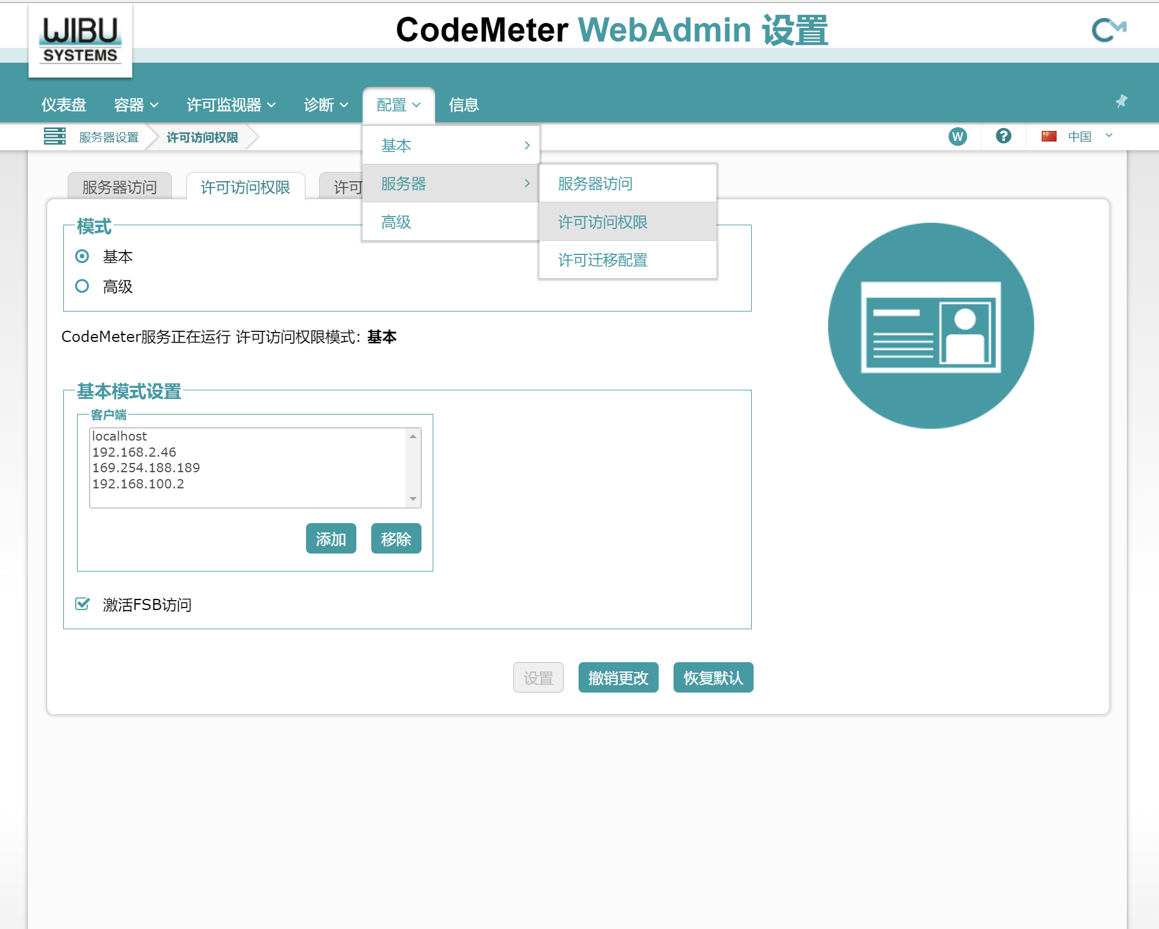Select the 基本 mode radio button

(82, 256)
